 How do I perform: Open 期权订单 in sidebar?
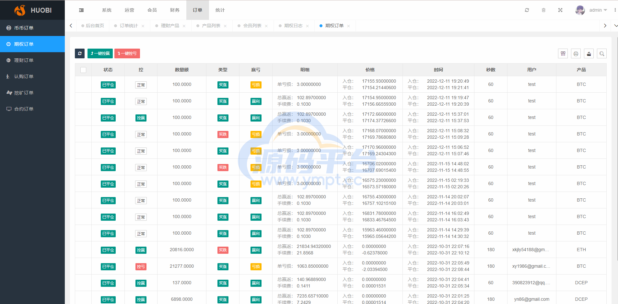(32, 44)
